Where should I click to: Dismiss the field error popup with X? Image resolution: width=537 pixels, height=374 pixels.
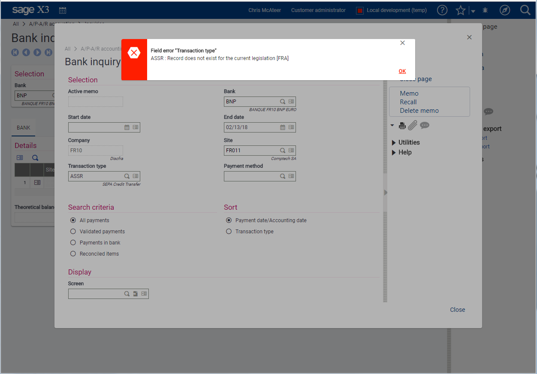(402, 43)
